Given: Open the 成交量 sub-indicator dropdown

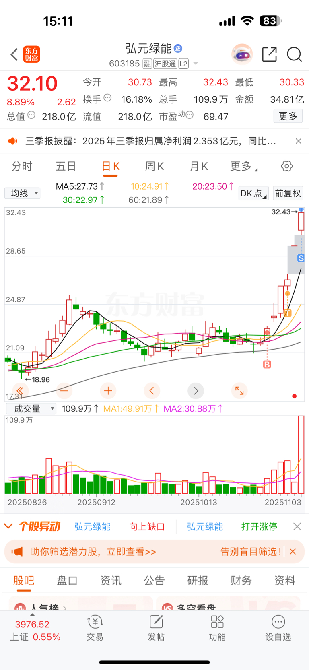Looking at the screenshot, I should pos(31,409).
